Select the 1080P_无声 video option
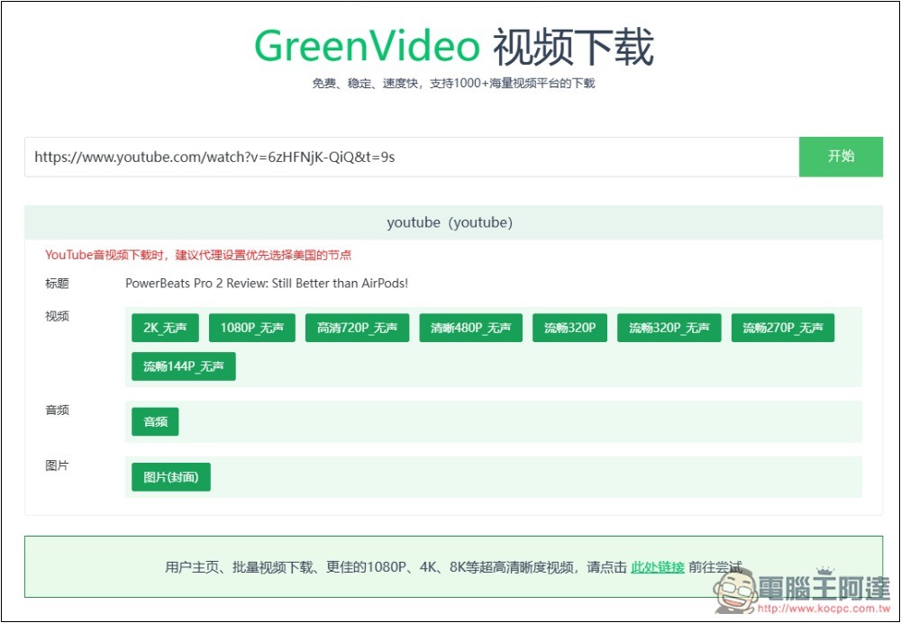Image resolution: width=901 pixels, height=623 pixels. tap(251, 329)
